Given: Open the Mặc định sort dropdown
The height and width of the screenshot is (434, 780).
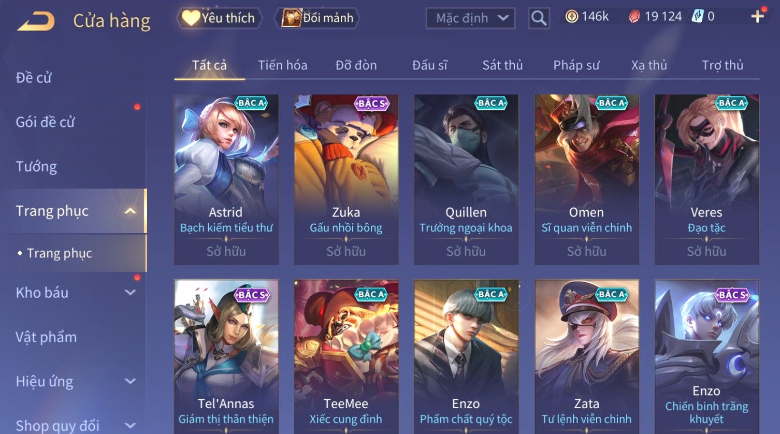Looking at the screenshot, I should coord(470,19).
